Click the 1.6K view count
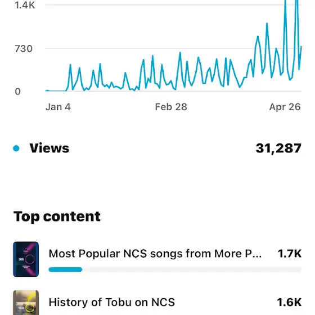 pyautogui.click(x=289, y=302)
